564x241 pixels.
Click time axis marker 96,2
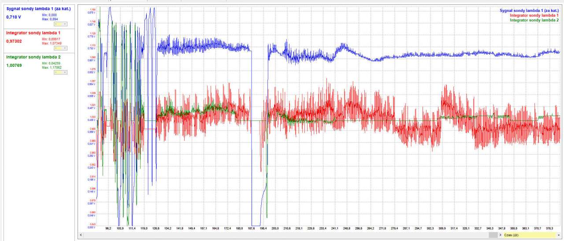pyautogui.click(x=109, y=229)
